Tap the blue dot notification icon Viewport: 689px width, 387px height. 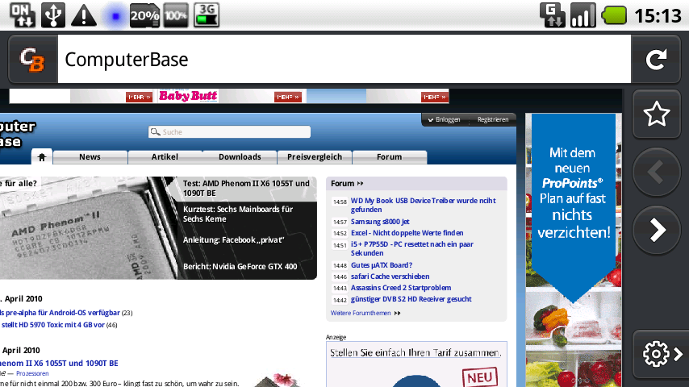115,16
